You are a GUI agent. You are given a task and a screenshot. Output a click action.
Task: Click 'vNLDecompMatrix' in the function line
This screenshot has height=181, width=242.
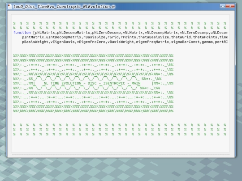[161, 33]
